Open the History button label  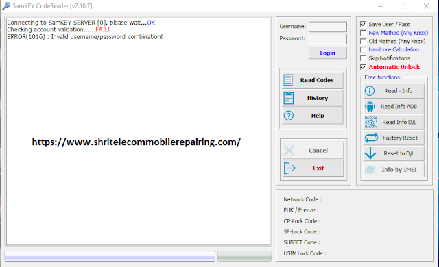318,98
